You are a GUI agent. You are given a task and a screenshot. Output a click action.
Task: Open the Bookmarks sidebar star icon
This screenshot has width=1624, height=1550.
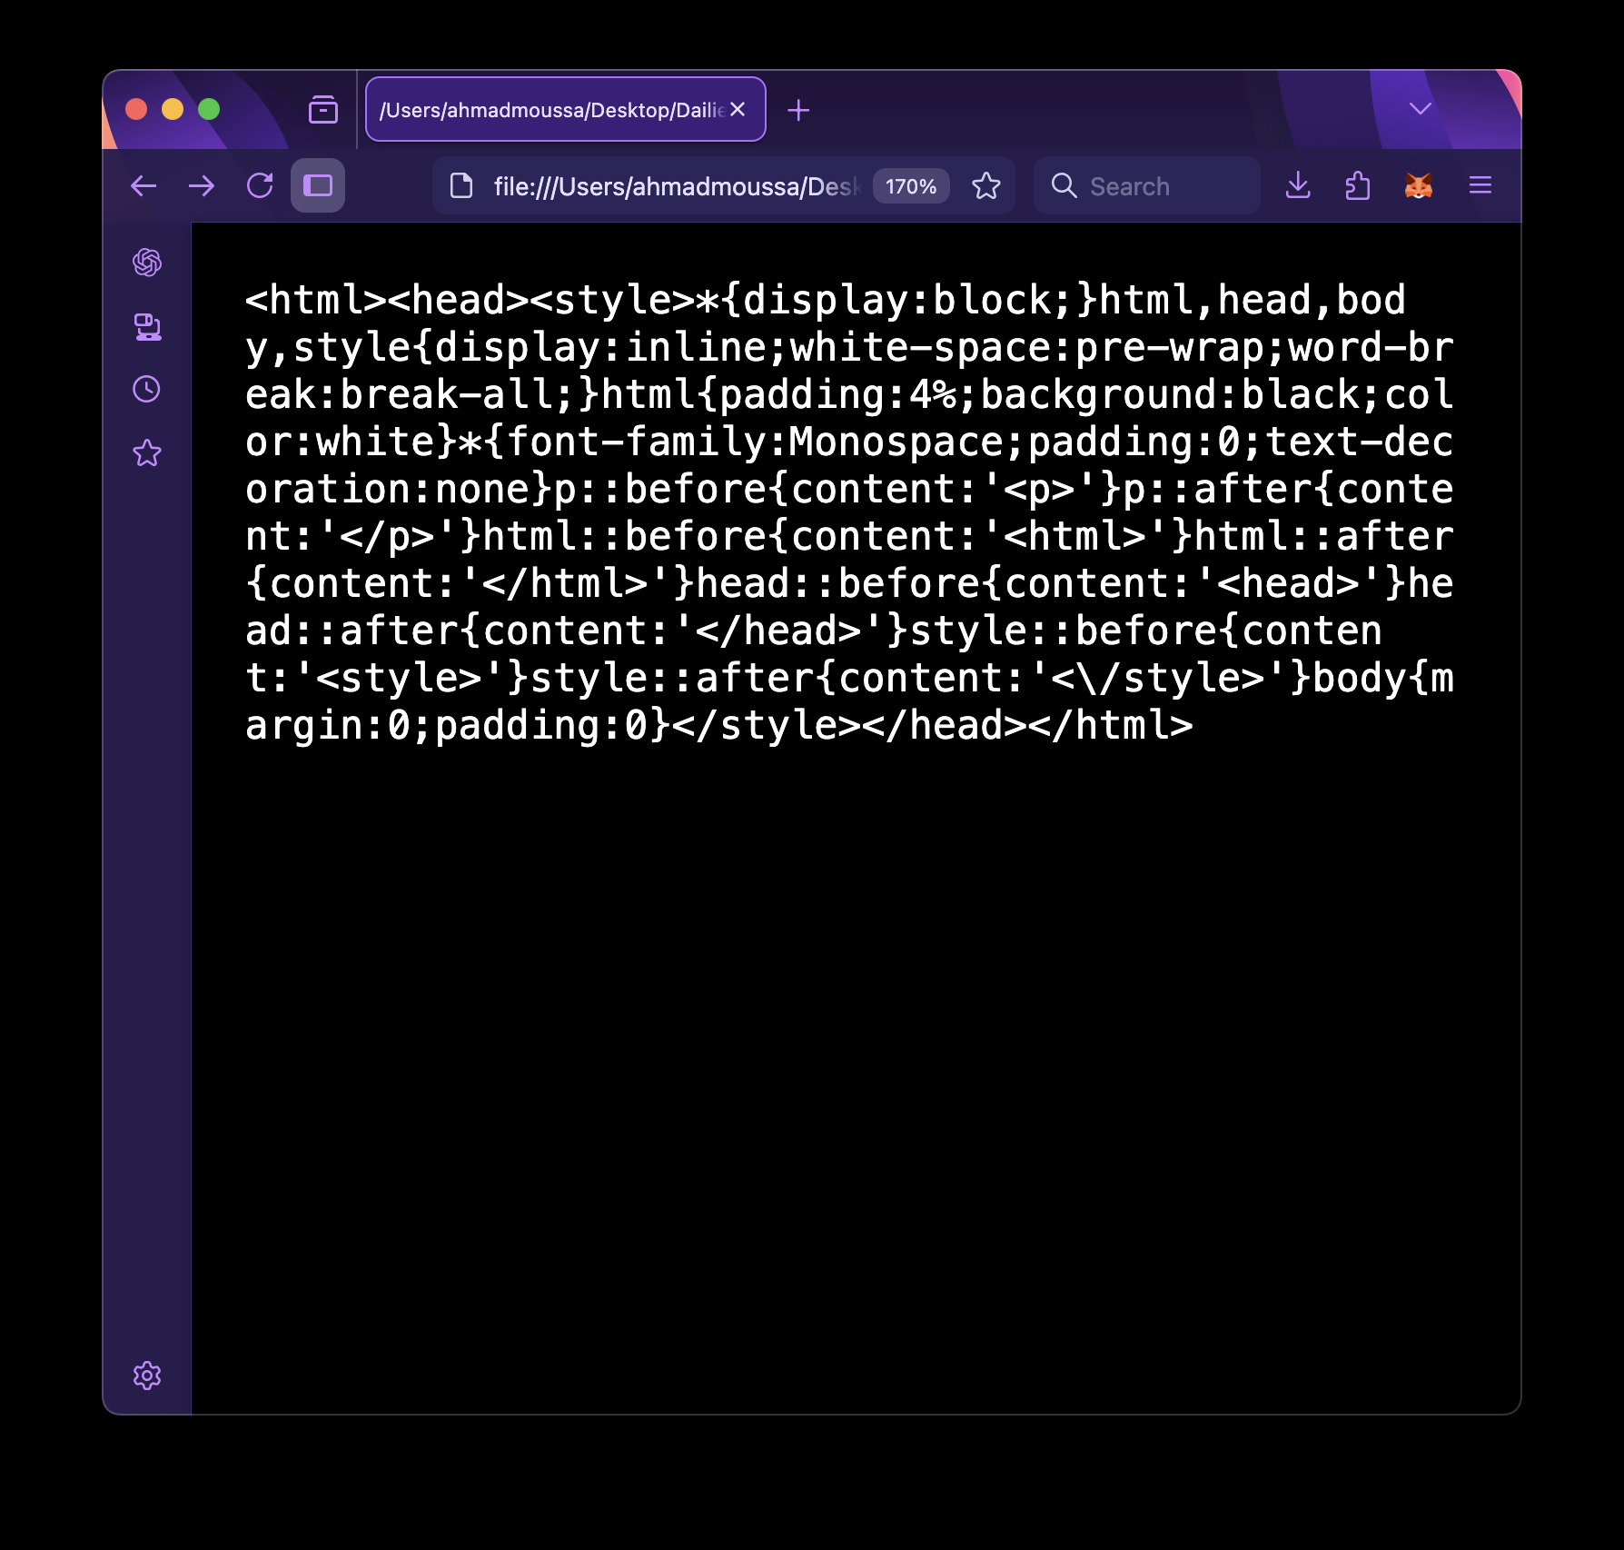[147, 452]
